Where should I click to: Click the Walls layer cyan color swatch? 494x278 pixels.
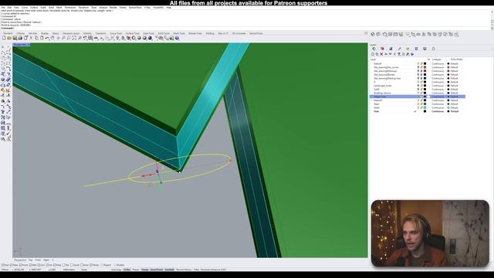coord(425,107)
